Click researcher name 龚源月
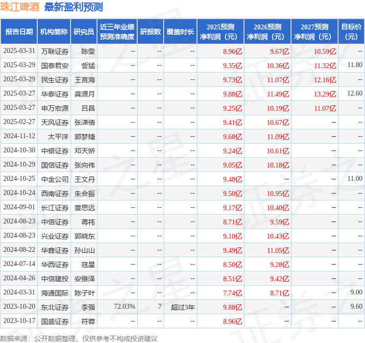Screen dimensions: 365x343 click(84, 94)
